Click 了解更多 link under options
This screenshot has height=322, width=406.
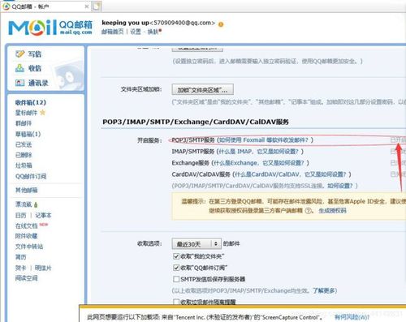pos(324,290)
